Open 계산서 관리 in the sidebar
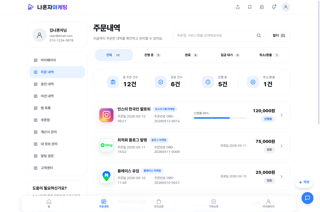 click(57, 132)
